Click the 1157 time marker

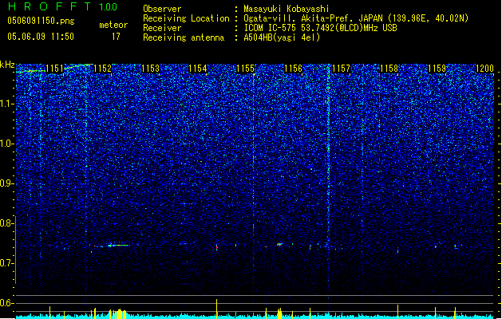(x=342, y=69)
